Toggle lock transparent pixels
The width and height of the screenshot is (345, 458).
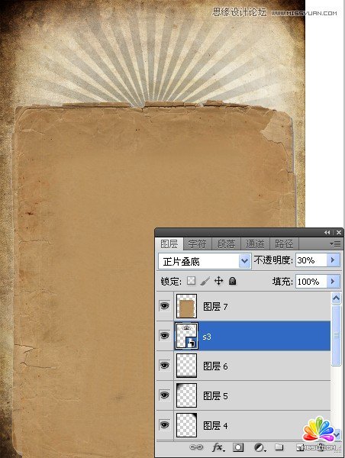191,281
